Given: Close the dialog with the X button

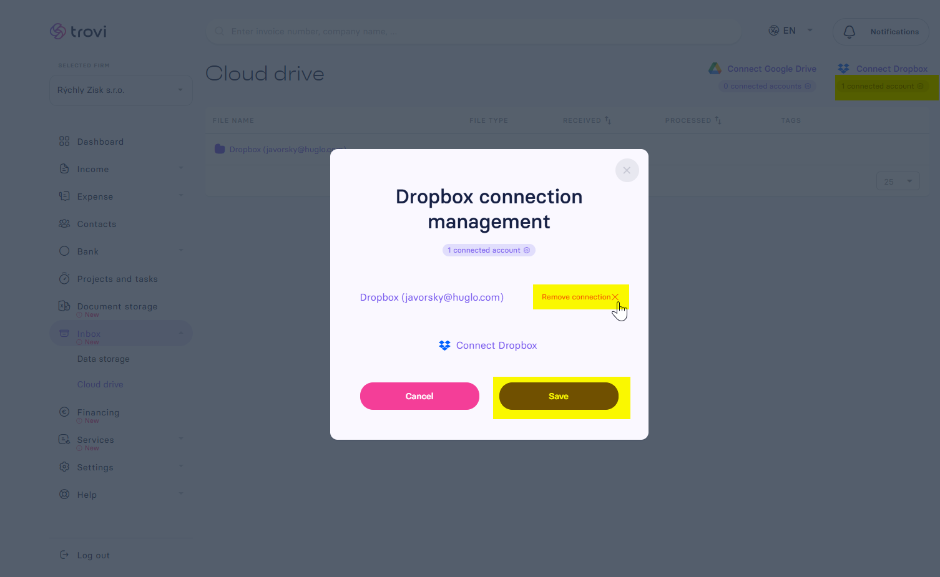Looking at the screenshot, I should click(627, 170).
